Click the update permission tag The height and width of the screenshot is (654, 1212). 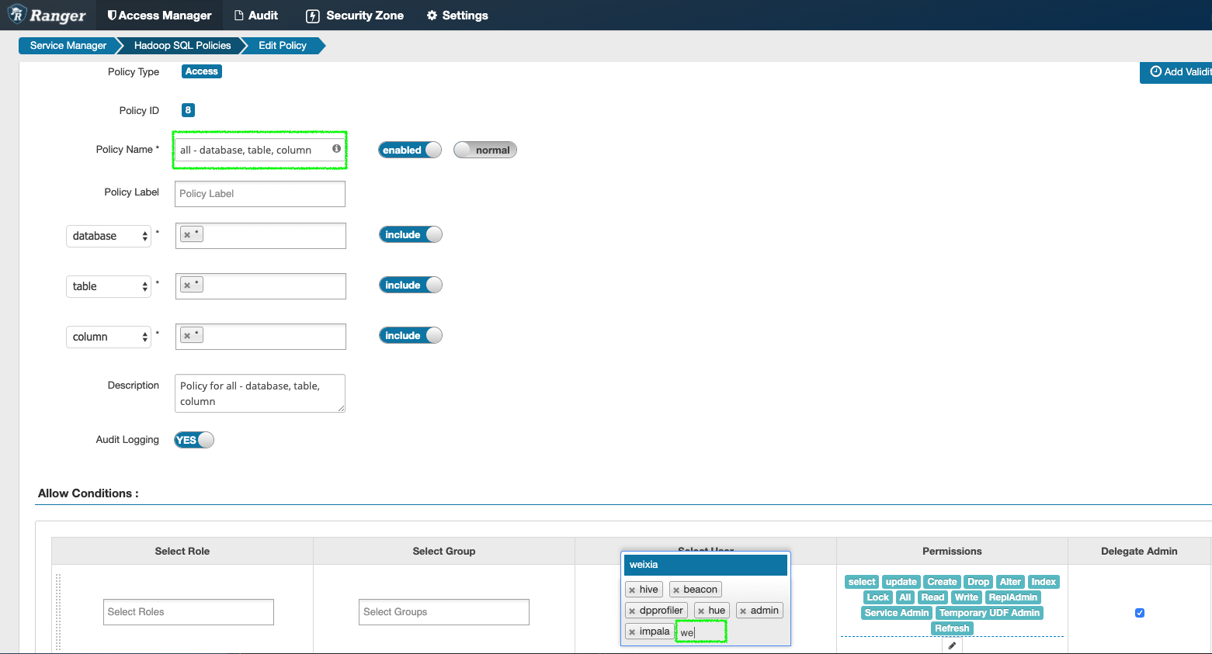901,582
